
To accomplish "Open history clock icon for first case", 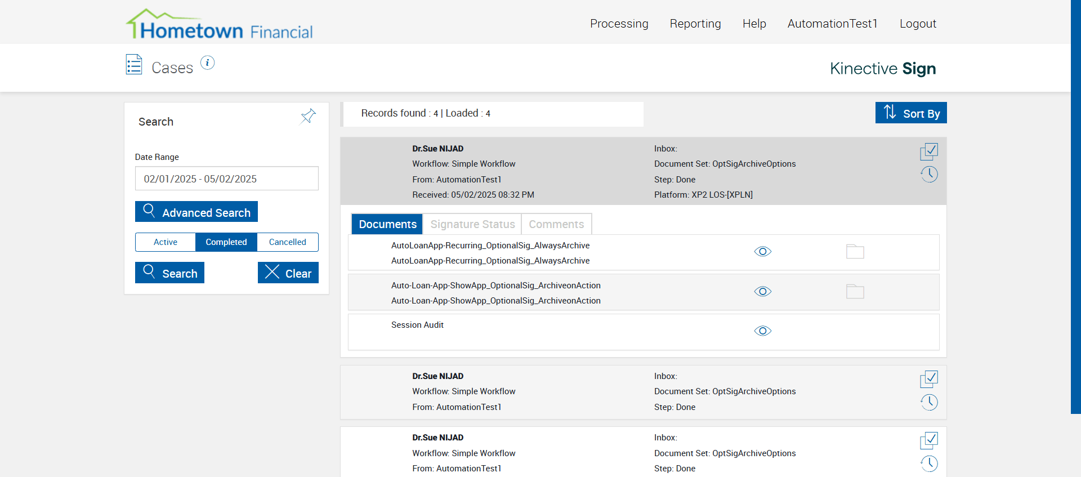I will tap(929, 174).
